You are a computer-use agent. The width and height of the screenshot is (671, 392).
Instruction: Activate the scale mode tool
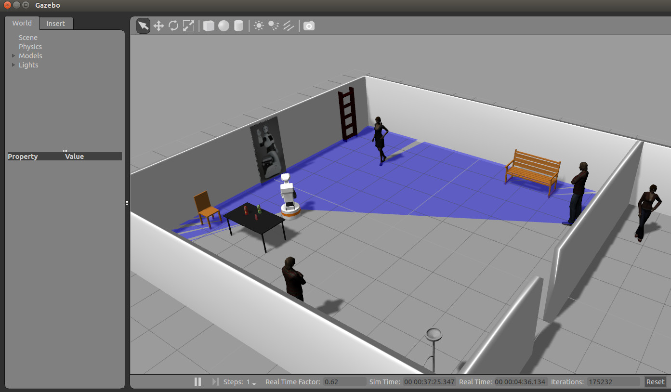[x=188, y=26]
